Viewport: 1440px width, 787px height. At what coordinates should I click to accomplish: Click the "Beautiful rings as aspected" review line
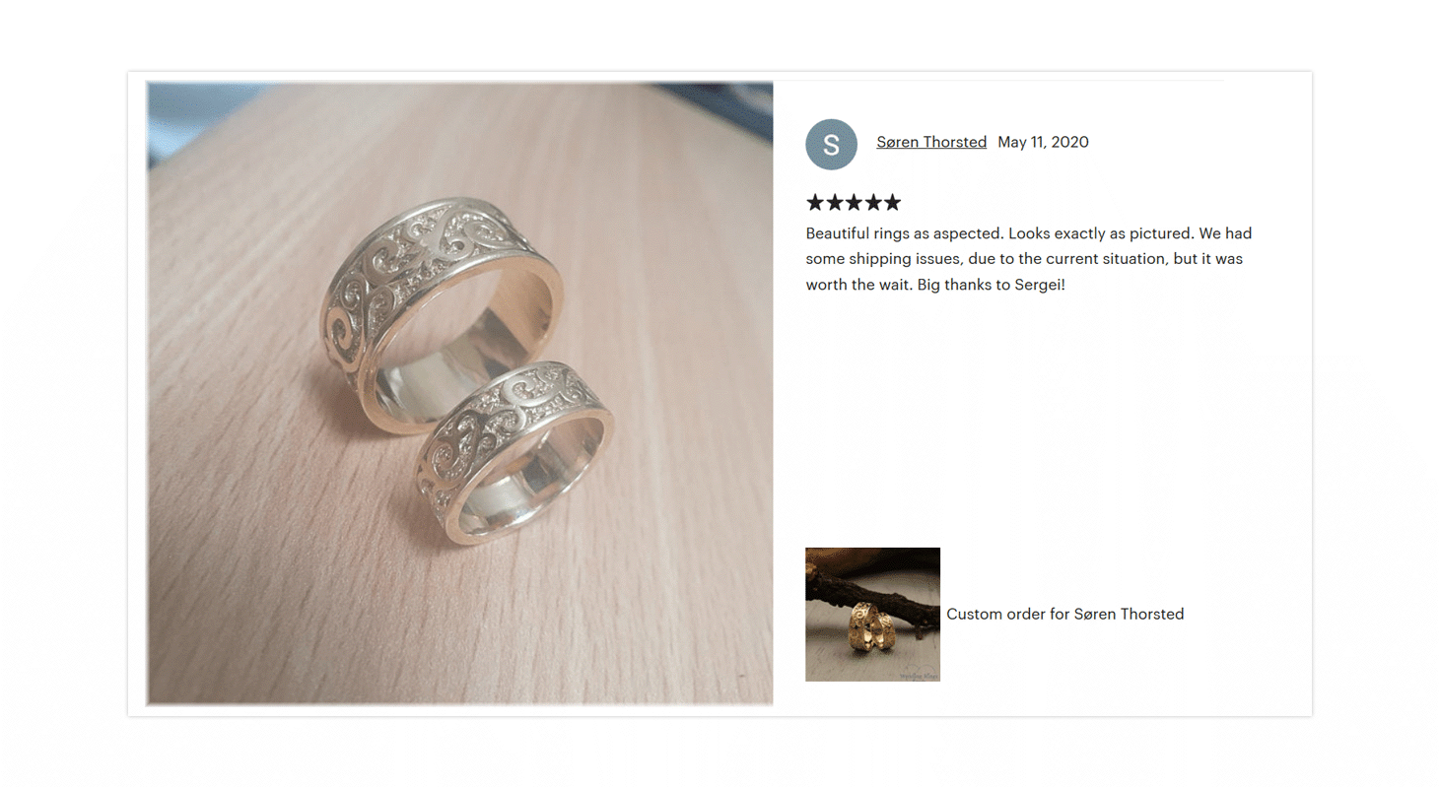(x=1029, y=234)
